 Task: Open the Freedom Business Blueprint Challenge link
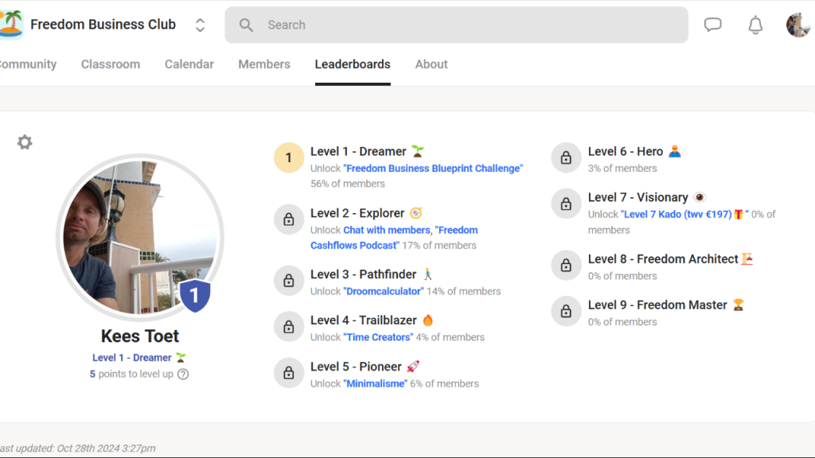[433, 169]
